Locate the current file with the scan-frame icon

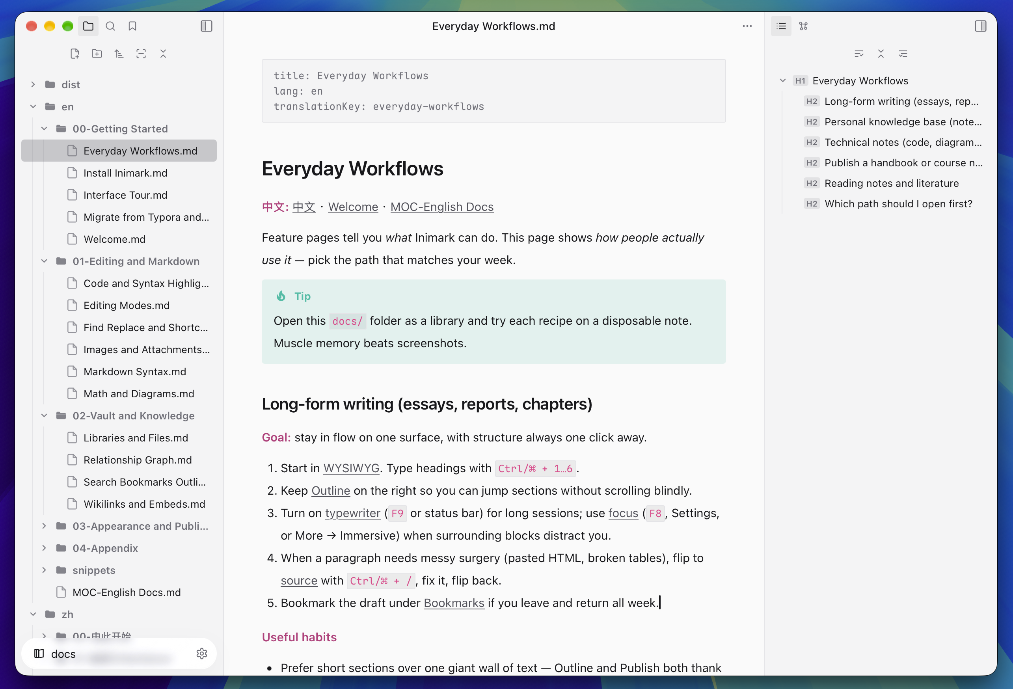pos(141,54)
